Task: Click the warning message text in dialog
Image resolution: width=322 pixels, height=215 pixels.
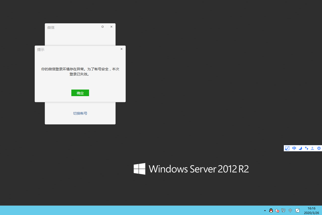Action: pos(80,72)
